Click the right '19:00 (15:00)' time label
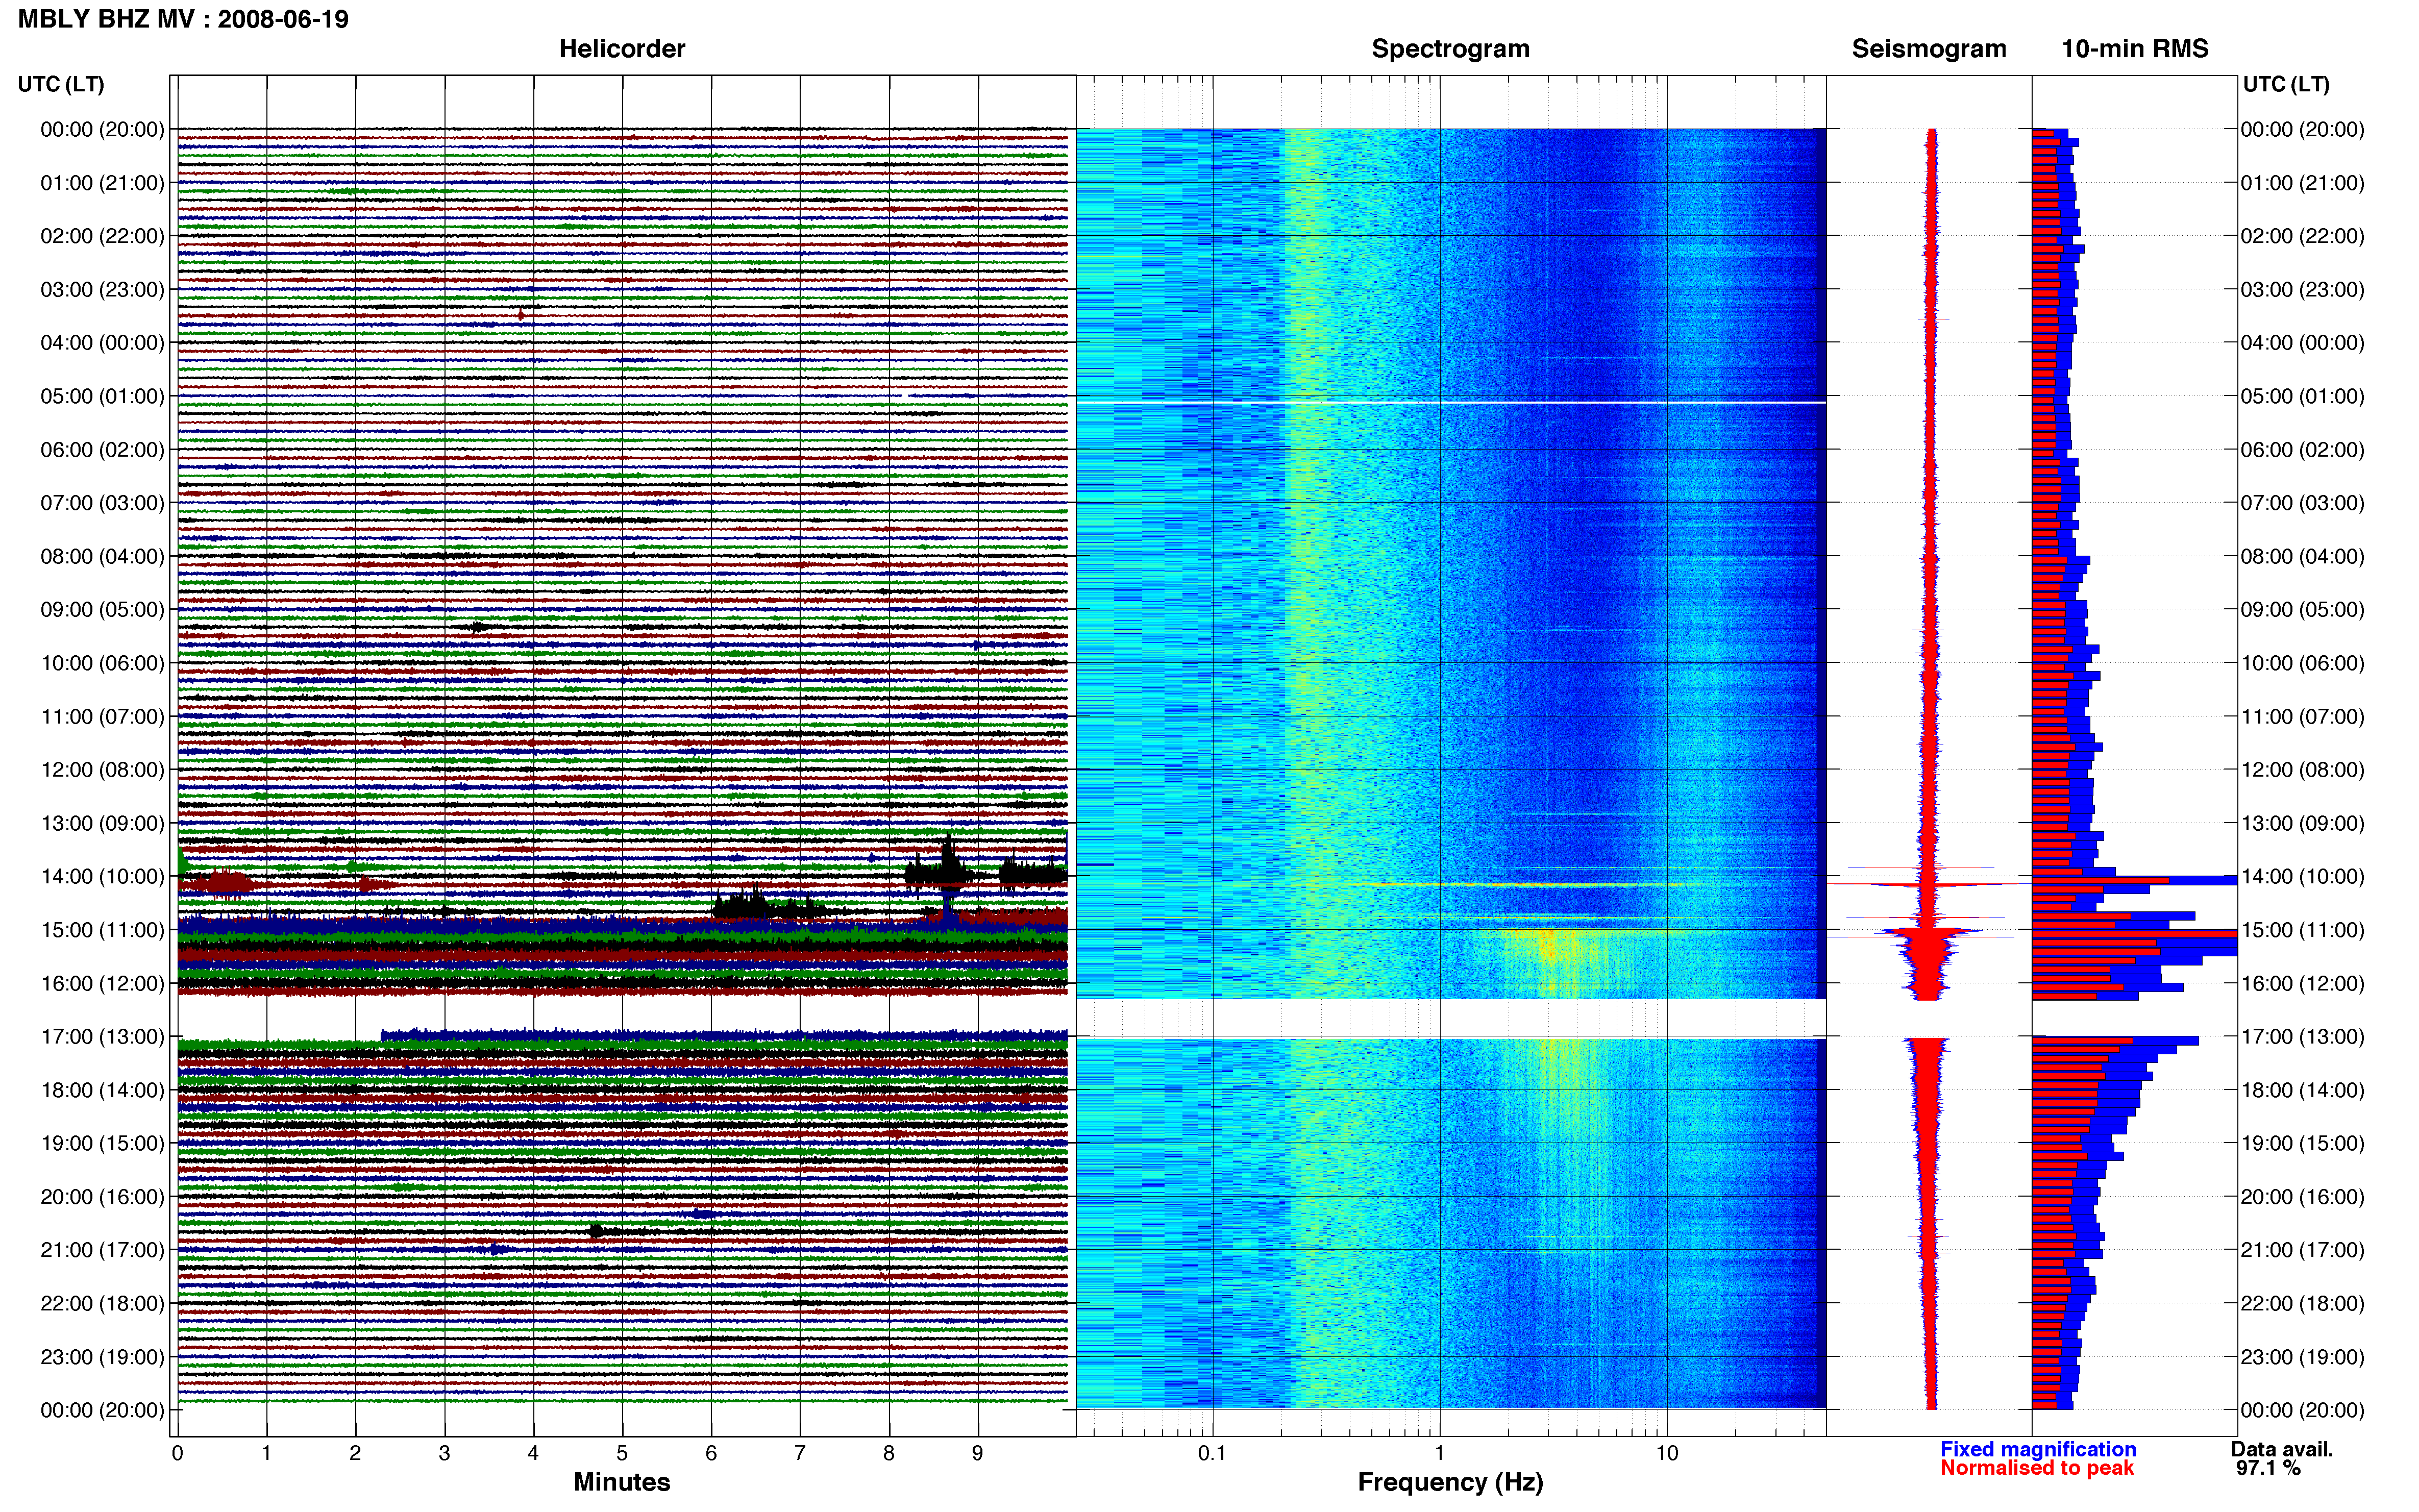Screen dimensions: 2419x1512 coord(2302,1143)
